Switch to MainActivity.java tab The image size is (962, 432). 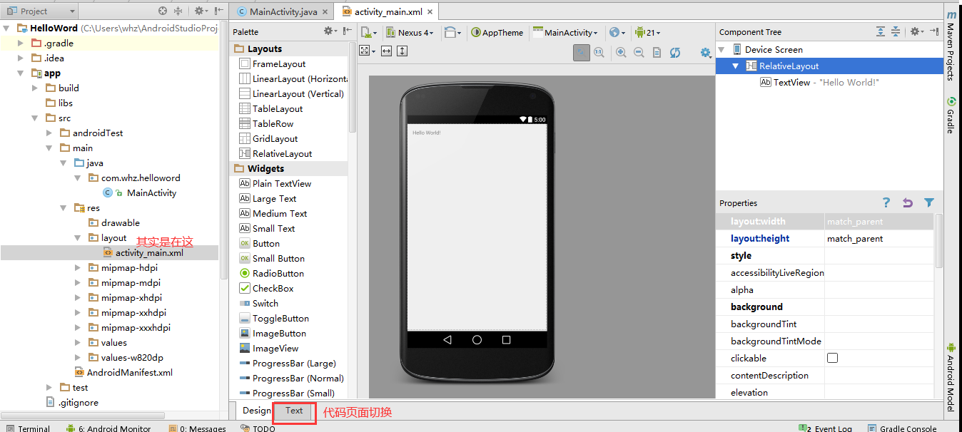[x=283, y=11]
